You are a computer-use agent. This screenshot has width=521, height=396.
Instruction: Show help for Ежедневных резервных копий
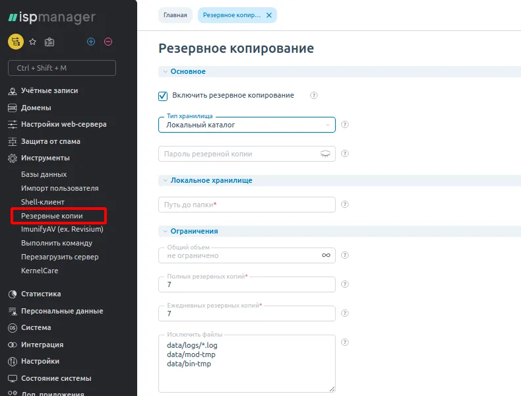pos(345,313)
